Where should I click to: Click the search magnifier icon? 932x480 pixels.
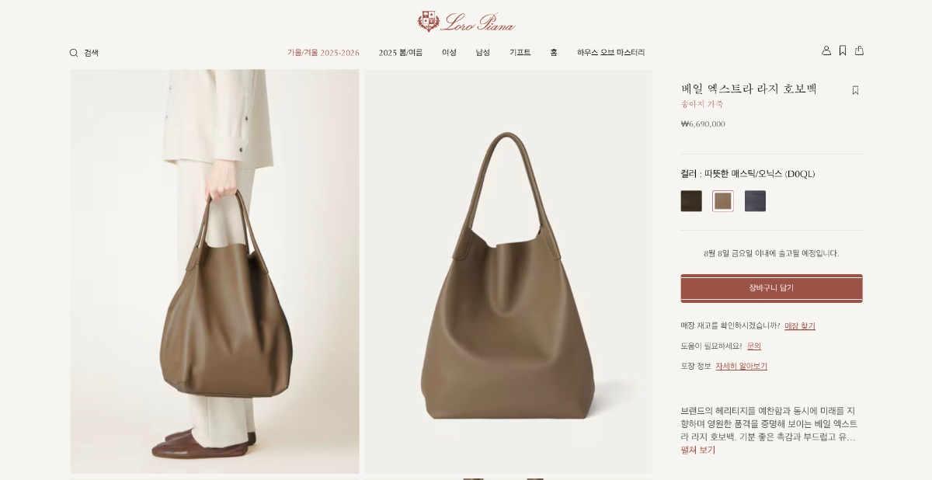[x=74, y=53]
